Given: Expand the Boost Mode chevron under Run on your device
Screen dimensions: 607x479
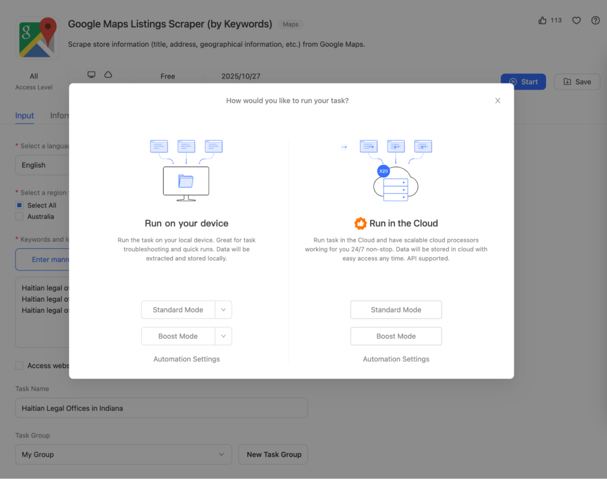Looking at the screenshot, I should [223, 336].
